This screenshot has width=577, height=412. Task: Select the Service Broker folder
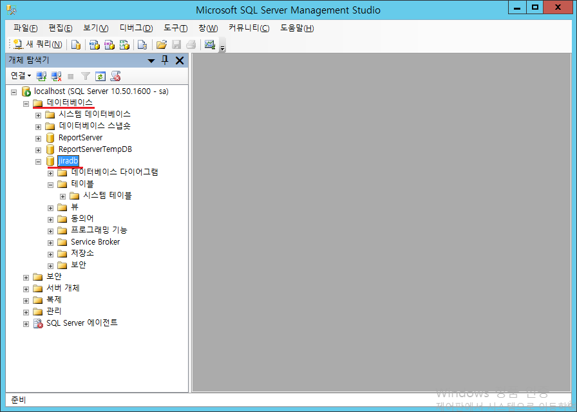click(95, 242)
